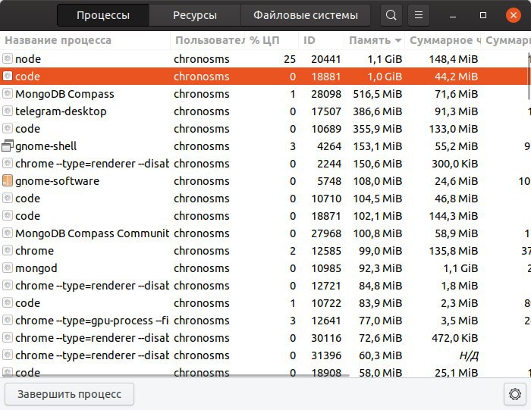This screenshot has height=410, width=531.
Task: Click memory value 386,6 MiB
Action: 378,111
